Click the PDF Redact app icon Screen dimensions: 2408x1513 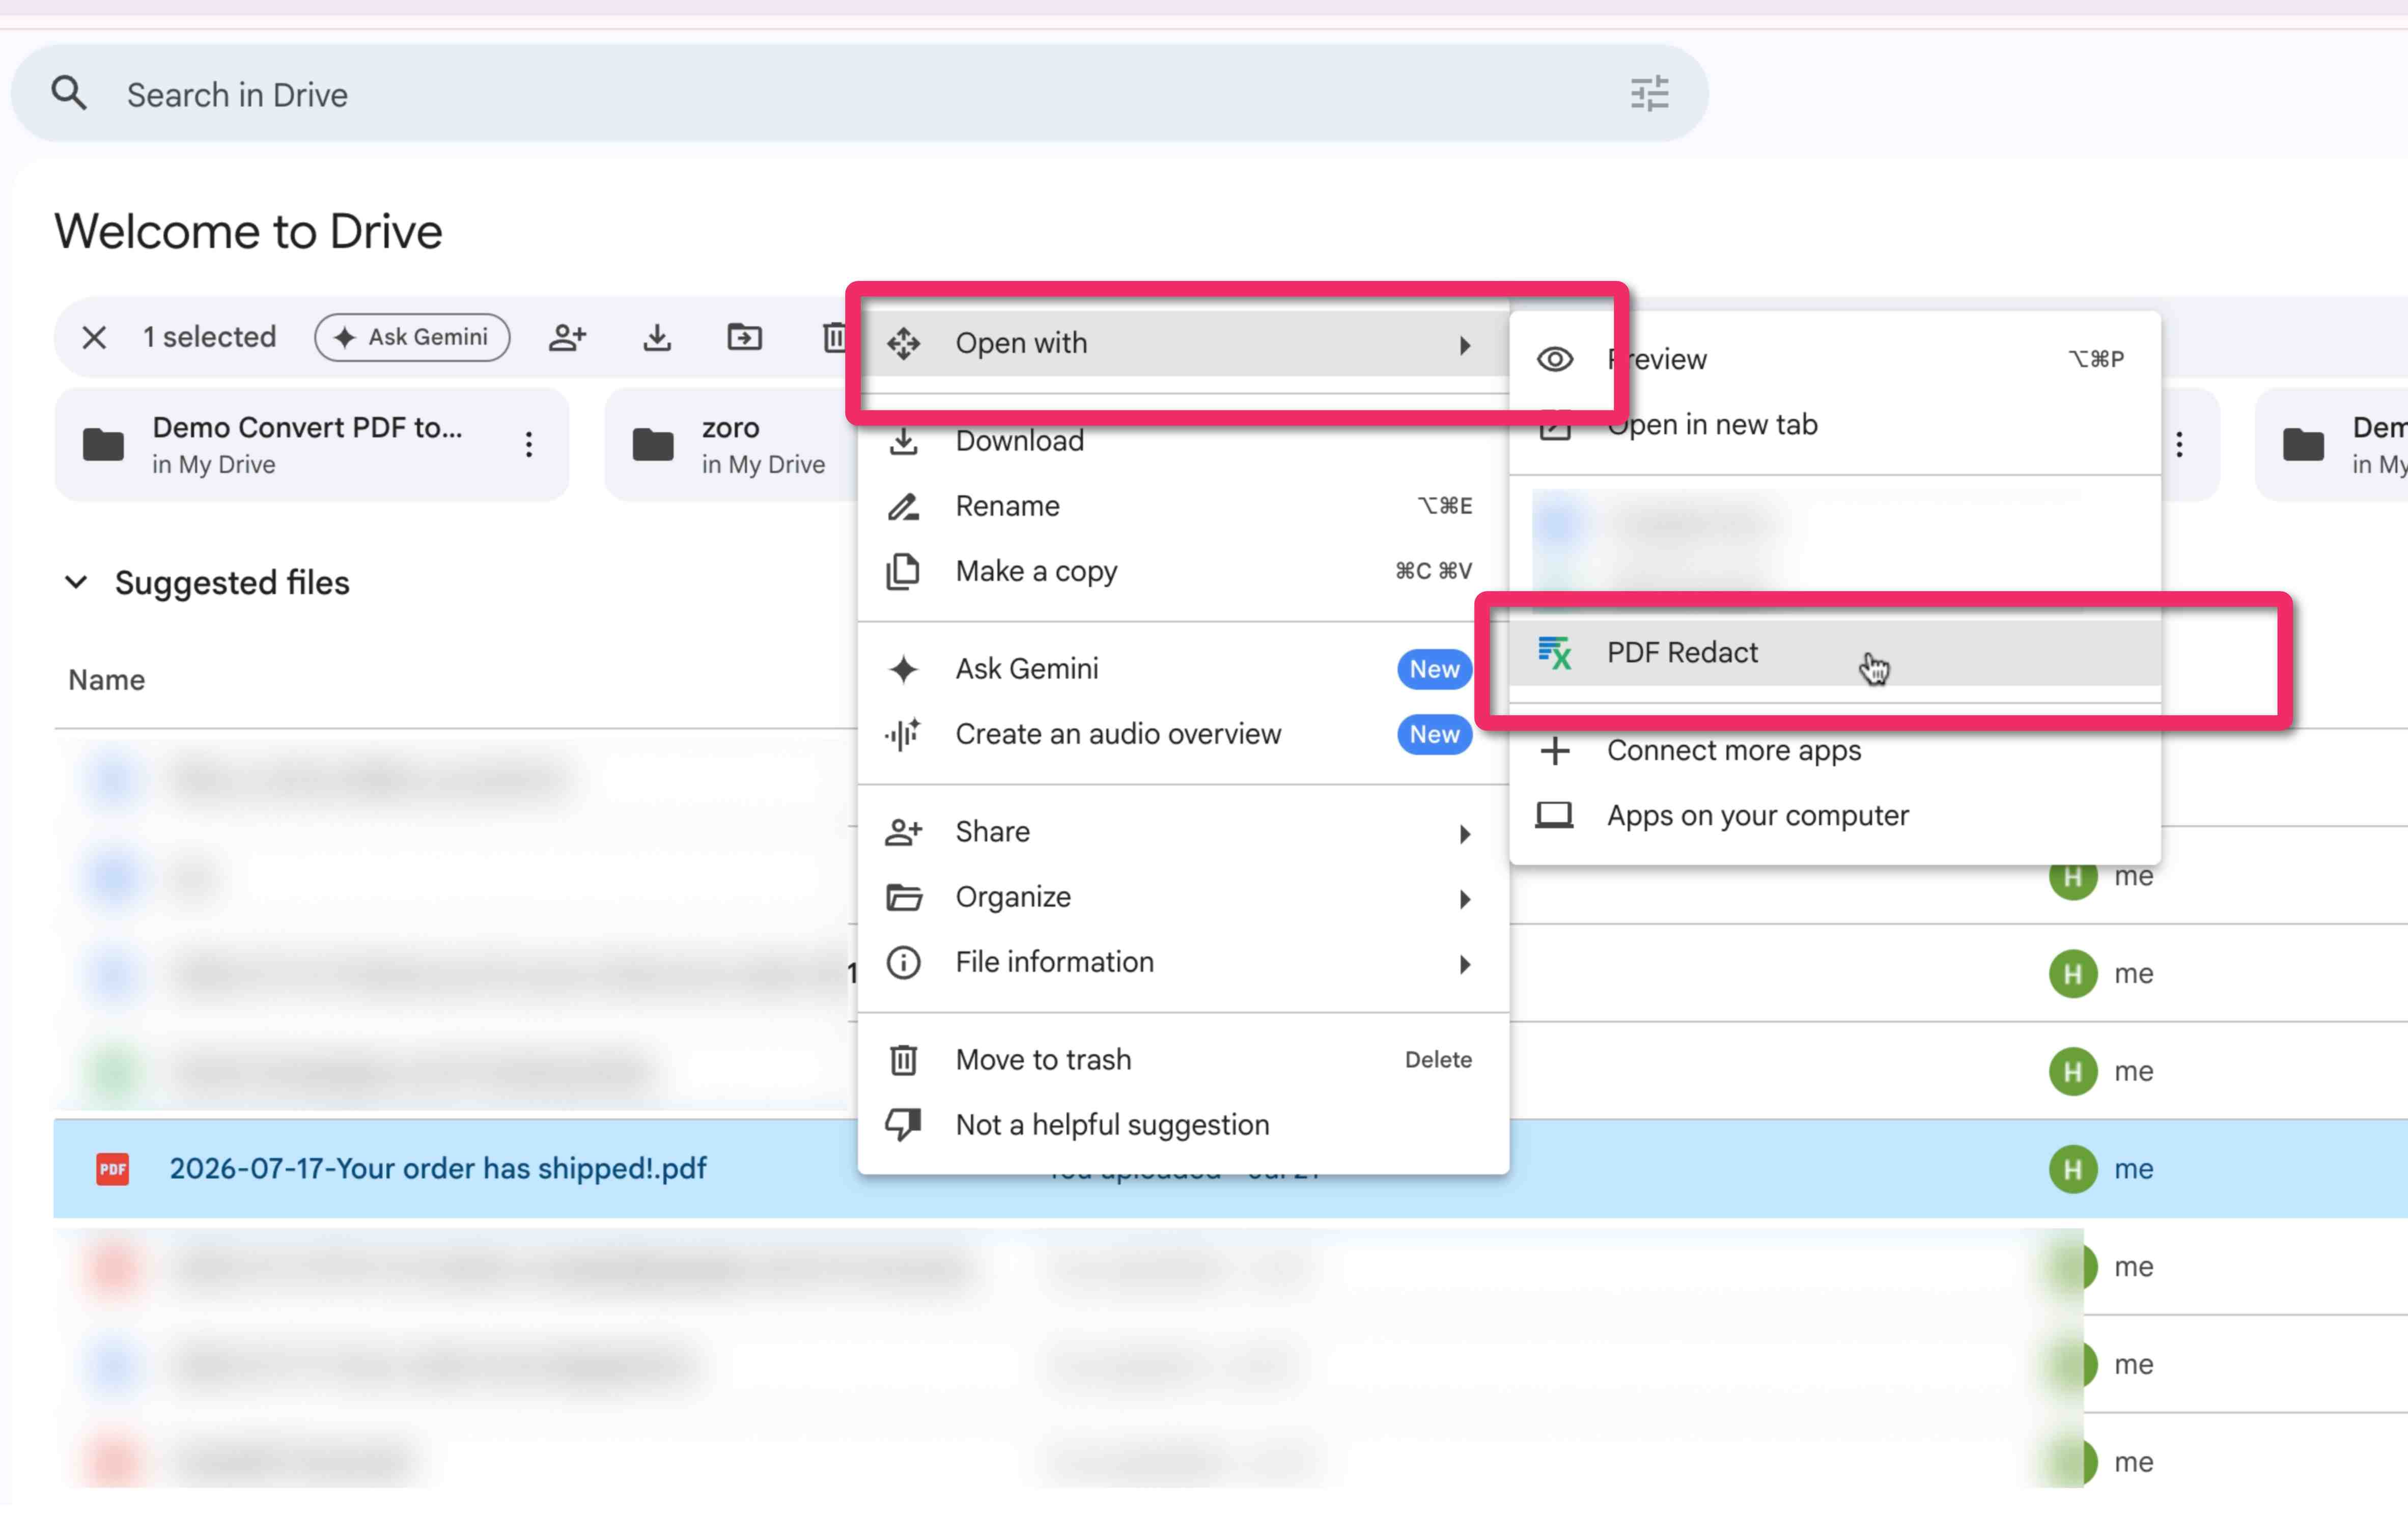click(1555, 653)
